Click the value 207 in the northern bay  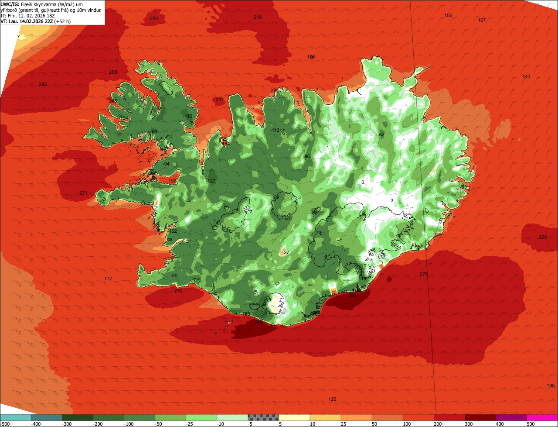[220, 100]
